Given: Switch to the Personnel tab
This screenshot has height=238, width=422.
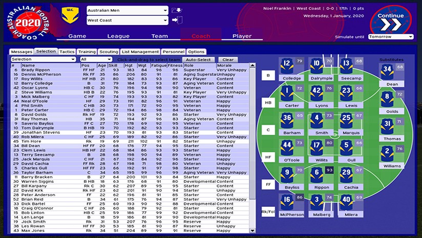Looking at the screenshot, I should click(x=174, y=52).
